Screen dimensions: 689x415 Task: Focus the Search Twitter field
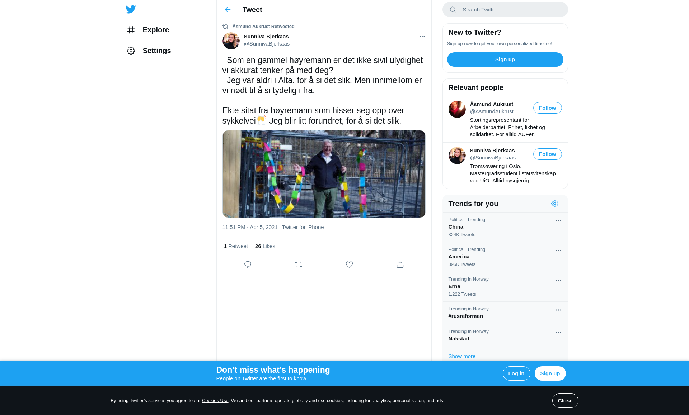click(x=505, y=10)
